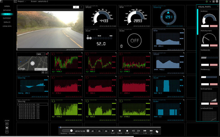Click the seconds field showing 00
Image resolution: width=220 pixels, height=137 pixels.
pyautogui.click(x=106, y=131)
